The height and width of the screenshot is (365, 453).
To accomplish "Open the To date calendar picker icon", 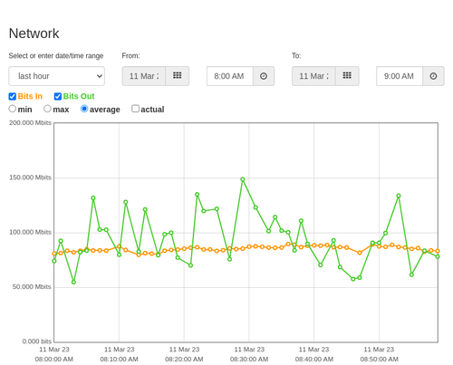I will pos(347,76).
